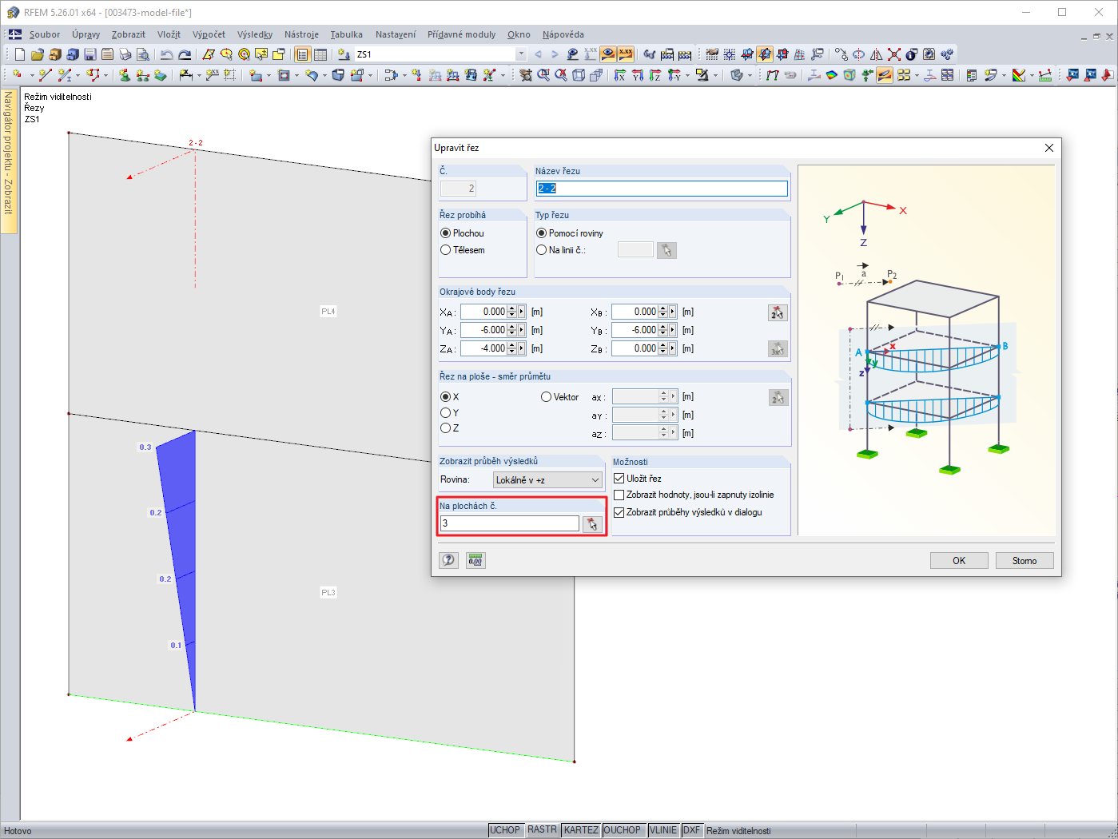1118x839 pixels.
Task: Select the Tělesem radio button
Action: pyautogui.click(x=445, y=250)
